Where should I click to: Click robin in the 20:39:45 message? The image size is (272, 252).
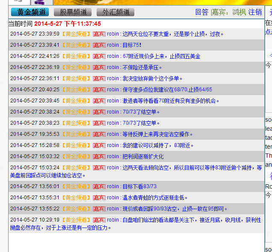113,101
